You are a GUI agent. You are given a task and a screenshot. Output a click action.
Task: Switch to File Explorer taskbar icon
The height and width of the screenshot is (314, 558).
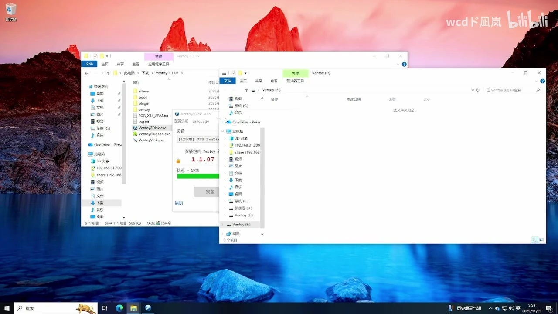point(133,308)
